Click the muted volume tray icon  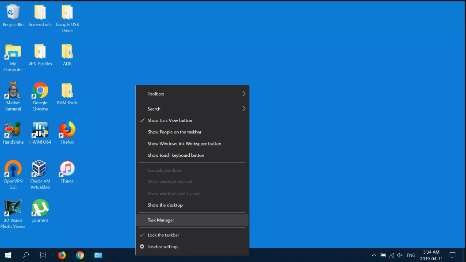pos(400,255)
